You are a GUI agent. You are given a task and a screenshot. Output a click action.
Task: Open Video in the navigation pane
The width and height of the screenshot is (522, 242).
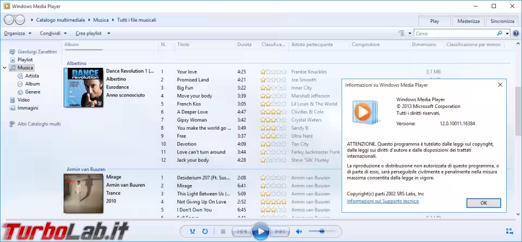(20, 100)
